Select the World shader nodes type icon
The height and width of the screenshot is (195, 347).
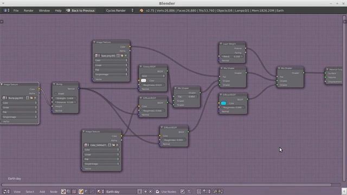86,191
